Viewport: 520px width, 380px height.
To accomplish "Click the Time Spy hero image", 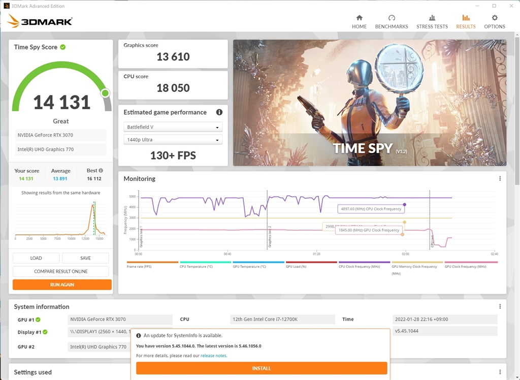I will point(370,103).
